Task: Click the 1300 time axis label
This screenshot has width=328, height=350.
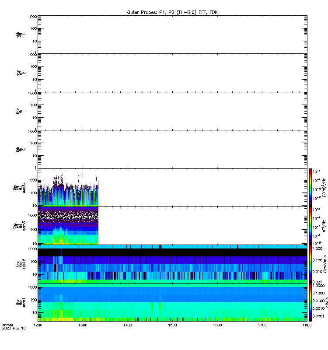Action: point(83,325)
